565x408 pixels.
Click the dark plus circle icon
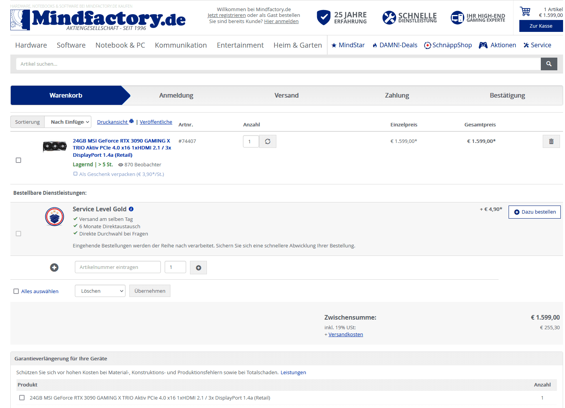pos(54,267)
